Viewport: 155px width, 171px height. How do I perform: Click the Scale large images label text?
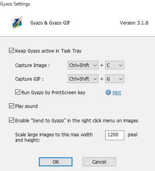54,138
